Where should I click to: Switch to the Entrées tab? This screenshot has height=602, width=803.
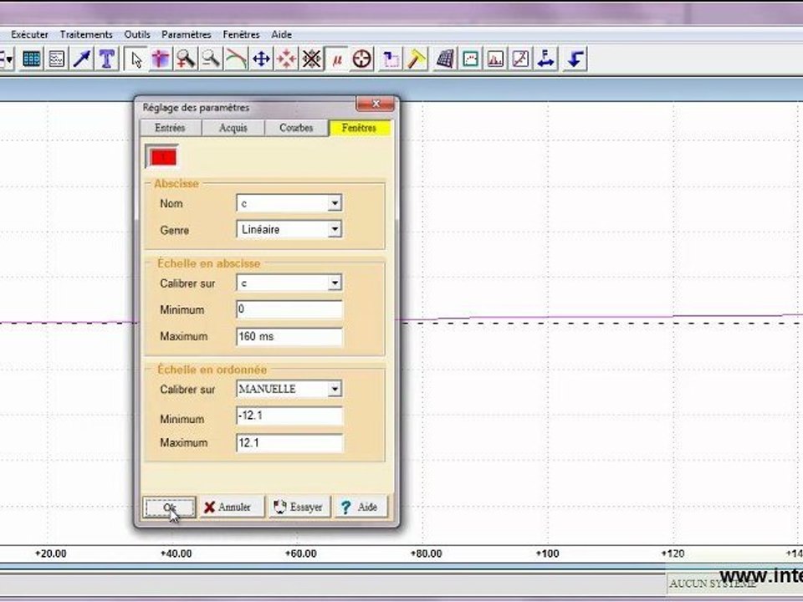[170, 128]
